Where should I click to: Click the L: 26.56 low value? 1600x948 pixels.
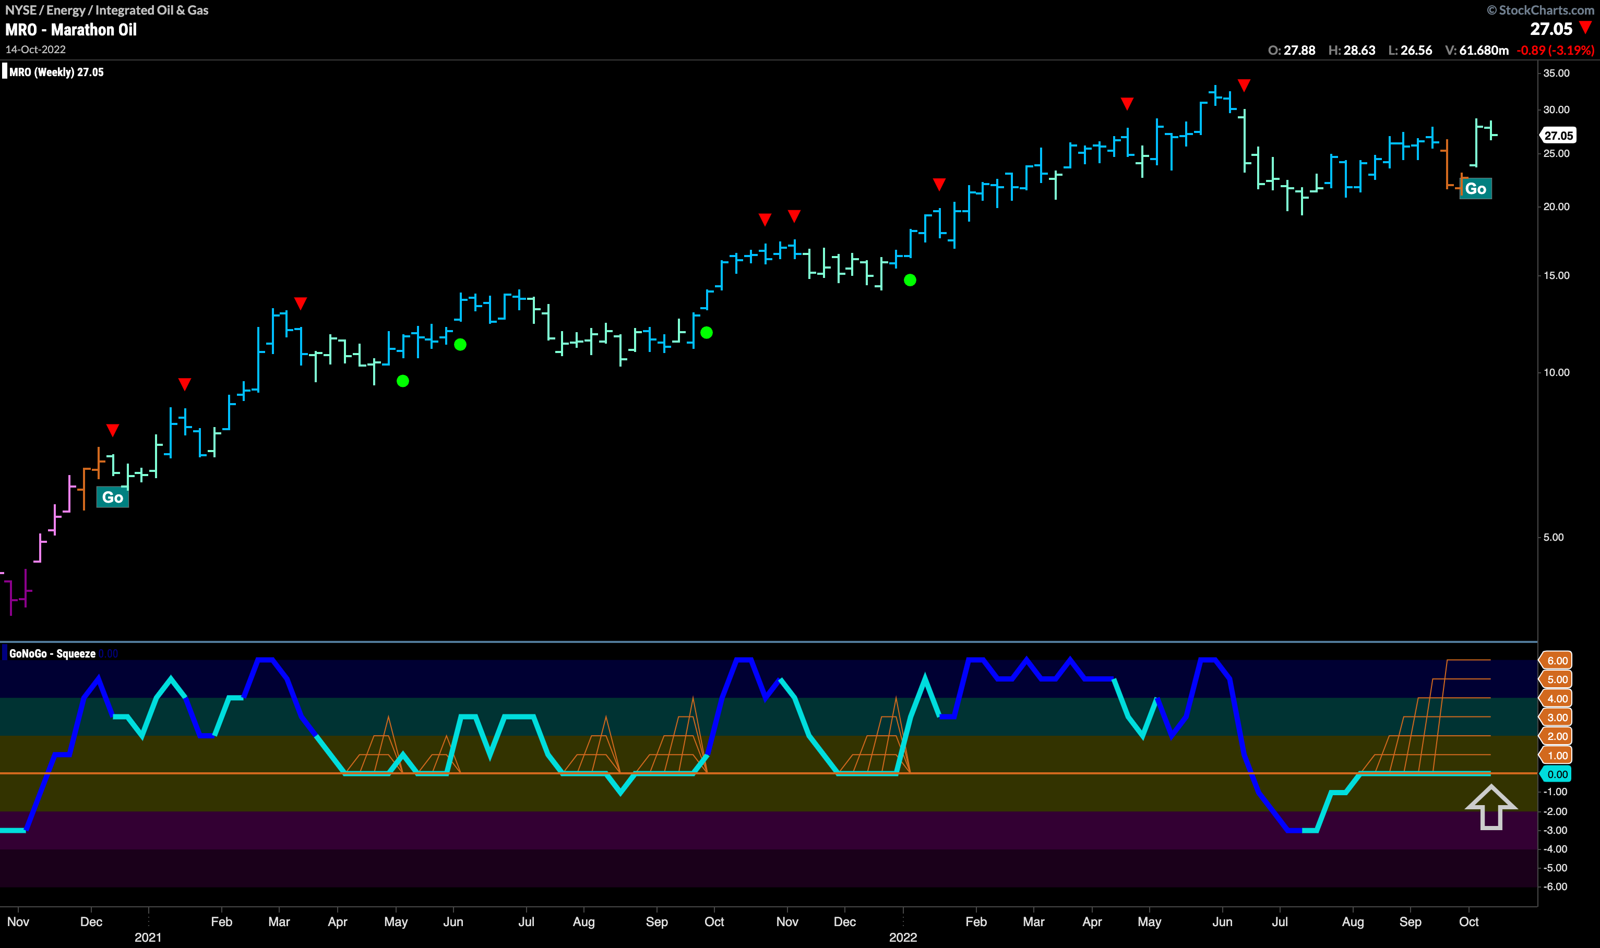1410,51
